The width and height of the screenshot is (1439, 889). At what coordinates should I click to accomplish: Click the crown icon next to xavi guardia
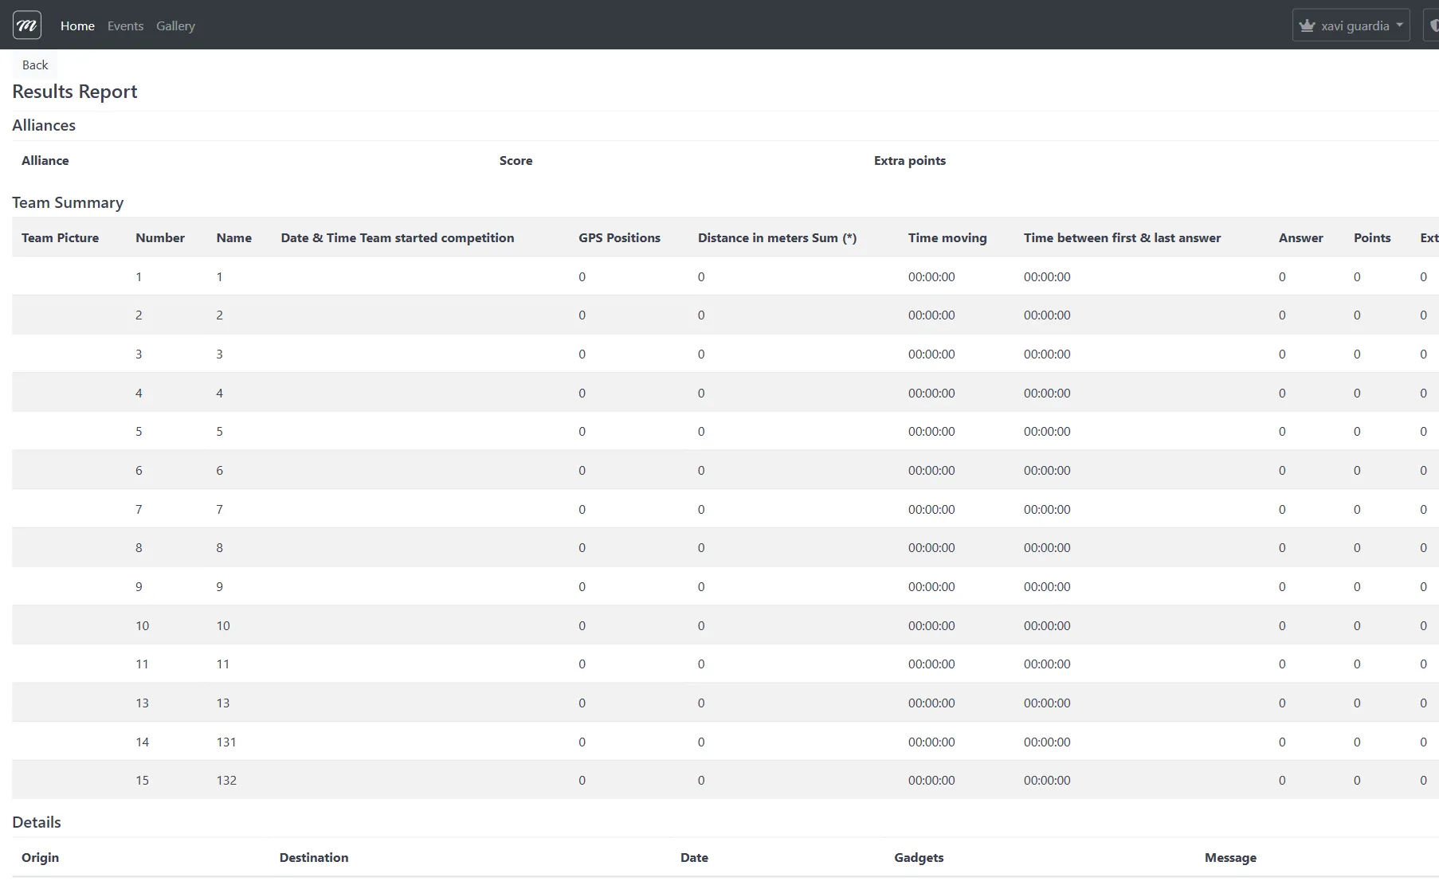tap(1307, 25)
